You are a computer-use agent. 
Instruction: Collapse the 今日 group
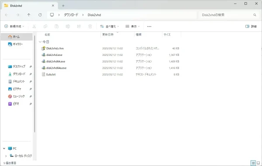(40, 42)
